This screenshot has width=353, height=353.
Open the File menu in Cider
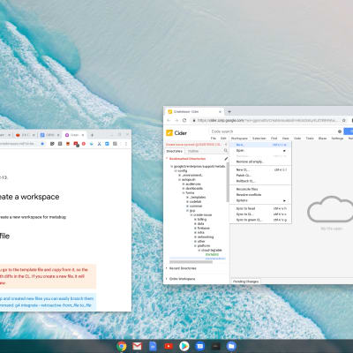pos(214,139)
